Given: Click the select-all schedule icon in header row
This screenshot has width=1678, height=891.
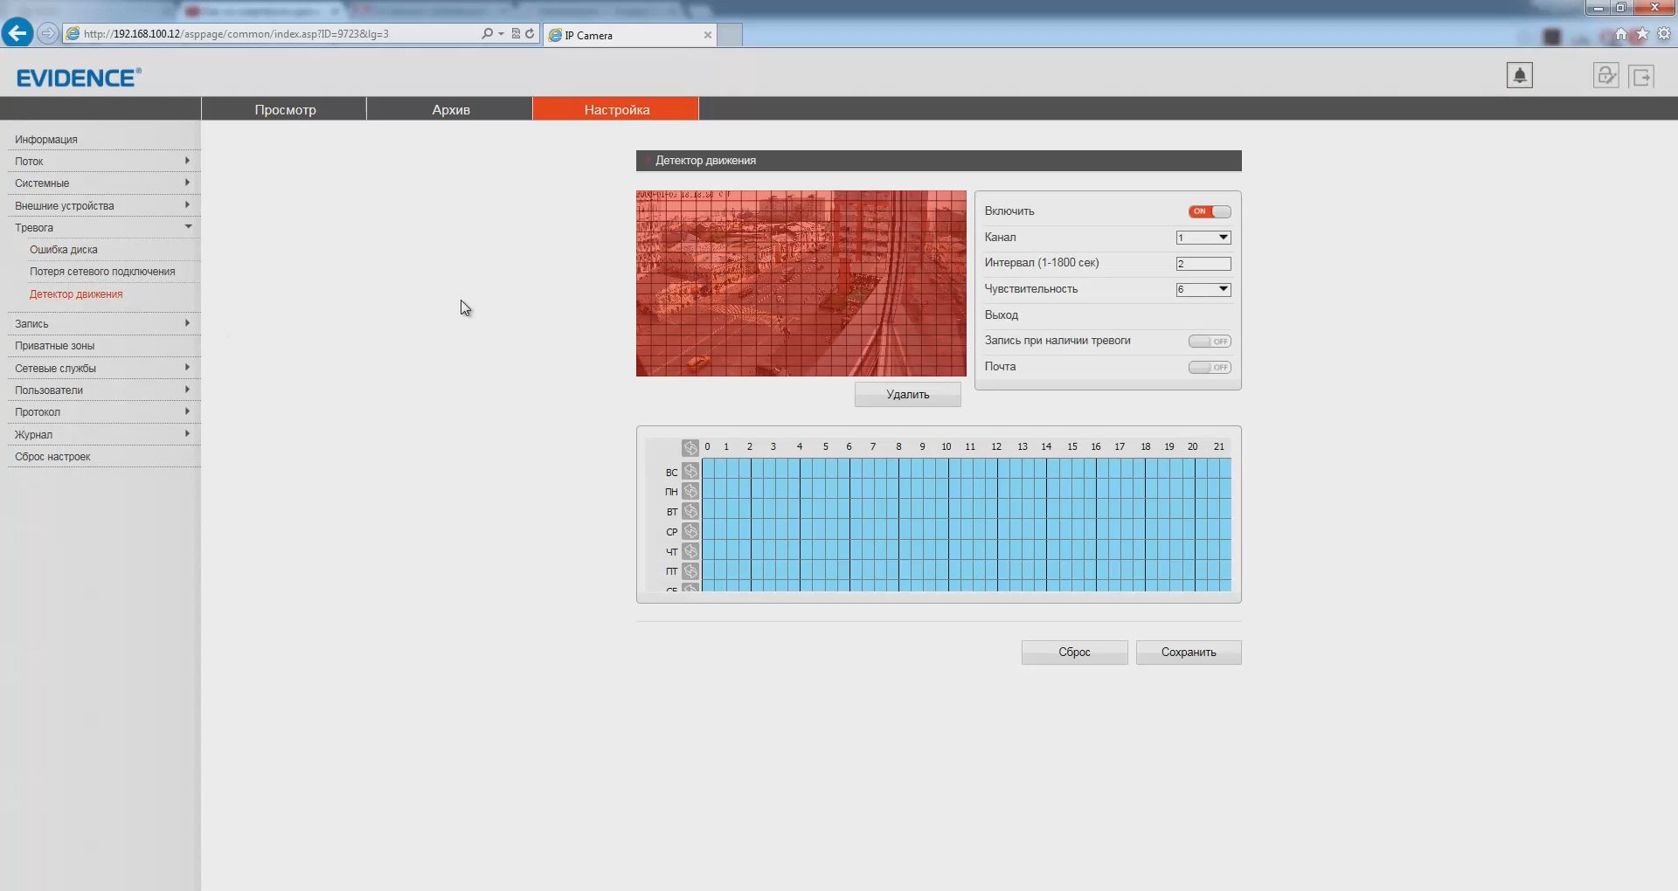Looking at the screenshot, I should 690,448.
